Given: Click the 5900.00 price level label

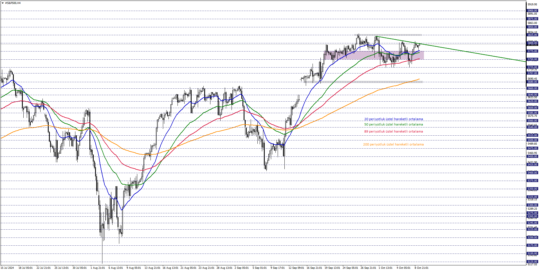Looking at the screenshot, I should click(532, 11).
